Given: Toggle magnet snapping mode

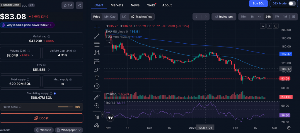Looking at the screenshot, I should [x=97, y=117].
